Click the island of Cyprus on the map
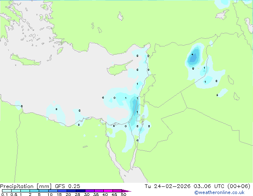This screenshot has height=196, width=253. [x=118, y=69]
